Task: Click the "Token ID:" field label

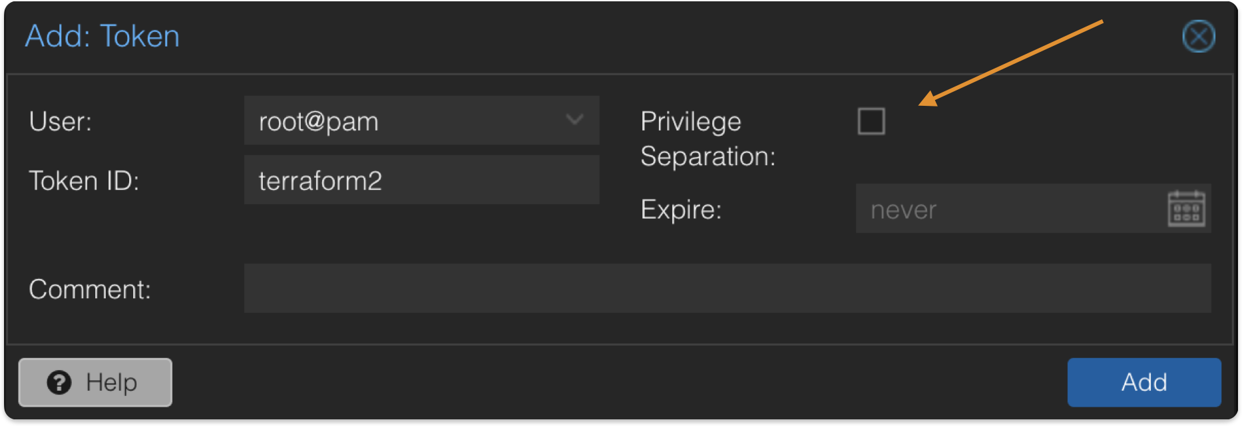Action: point(84,181)
